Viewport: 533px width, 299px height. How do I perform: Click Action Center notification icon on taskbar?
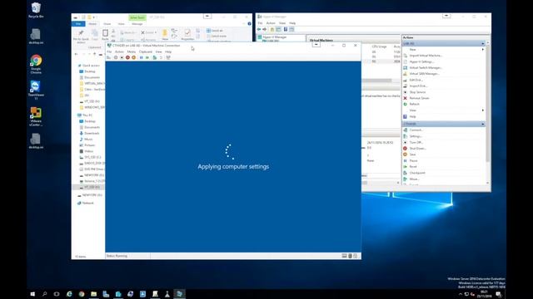point(498,294)
